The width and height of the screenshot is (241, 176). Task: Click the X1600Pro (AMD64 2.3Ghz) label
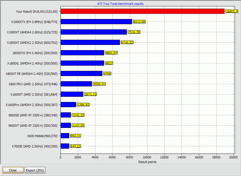click(x=32, y=105)
